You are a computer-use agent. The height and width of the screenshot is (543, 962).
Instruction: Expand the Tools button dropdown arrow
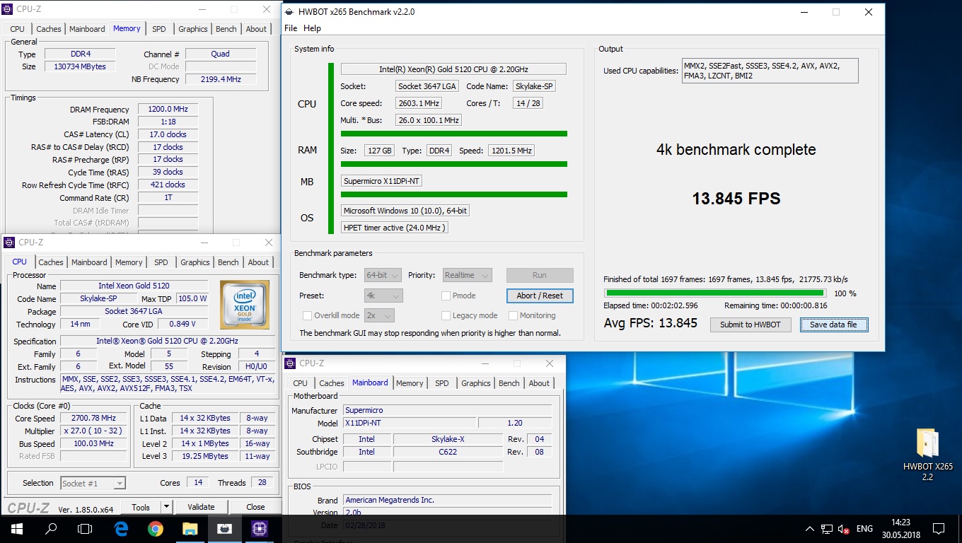(166, 507)
